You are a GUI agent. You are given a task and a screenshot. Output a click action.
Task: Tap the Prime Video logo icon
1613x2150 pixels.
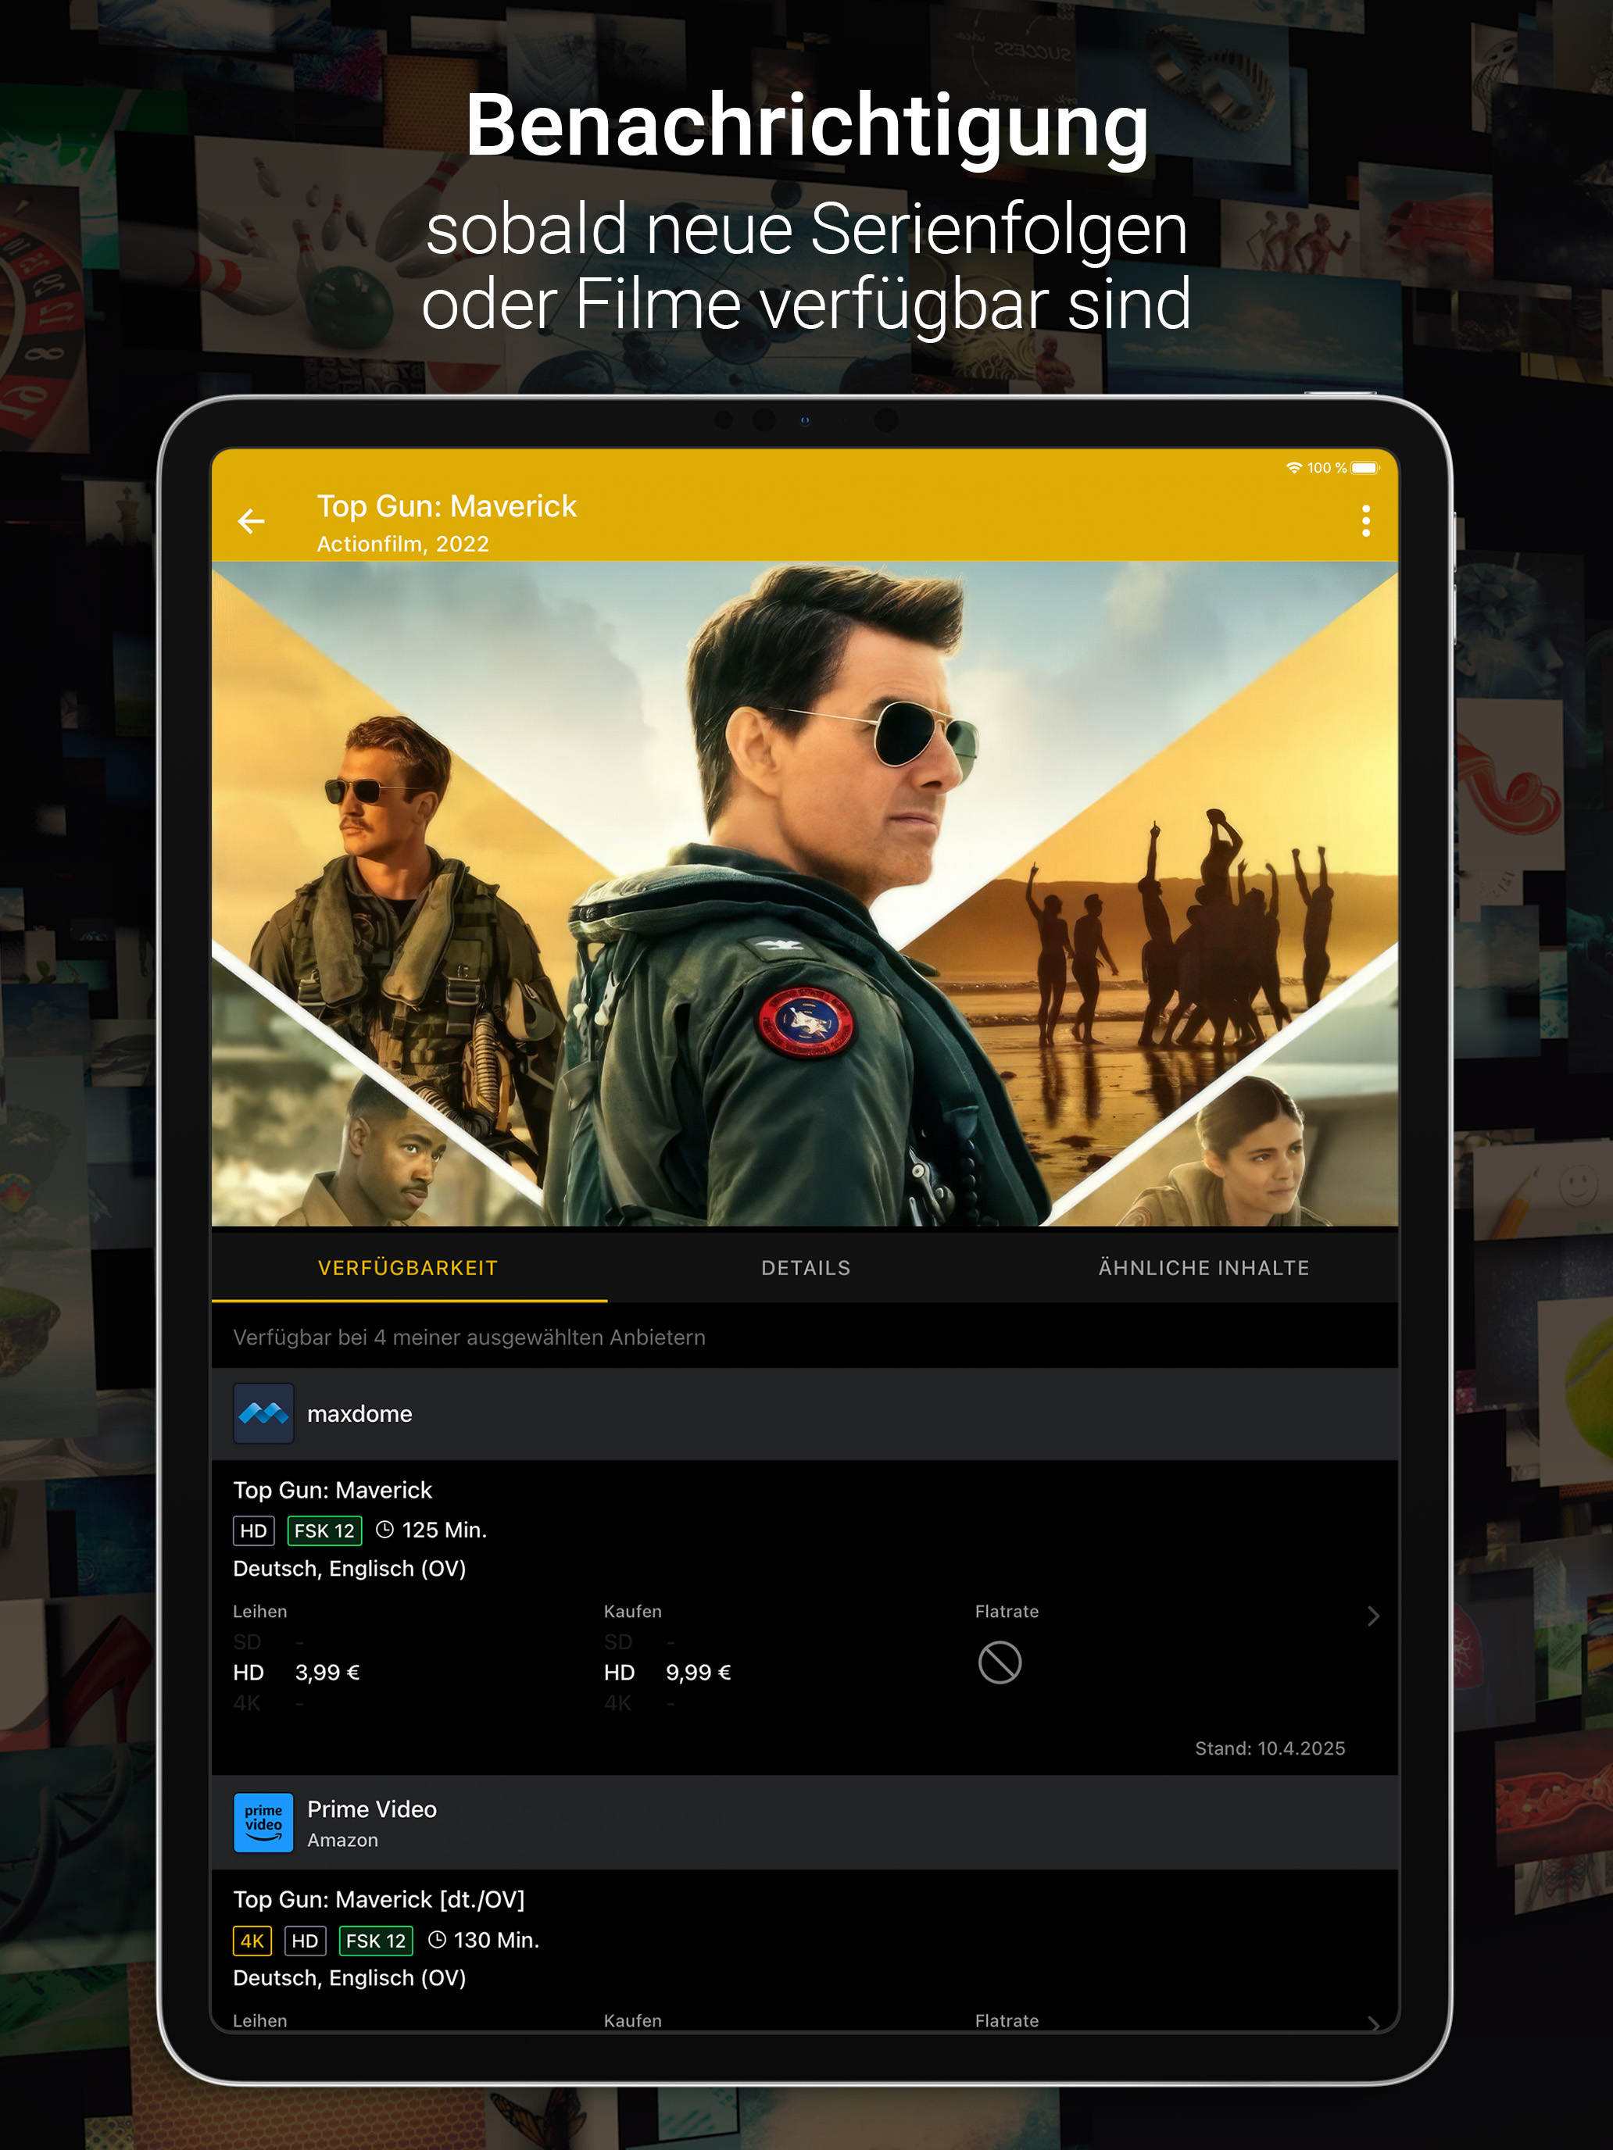[x=263, y=1823]
